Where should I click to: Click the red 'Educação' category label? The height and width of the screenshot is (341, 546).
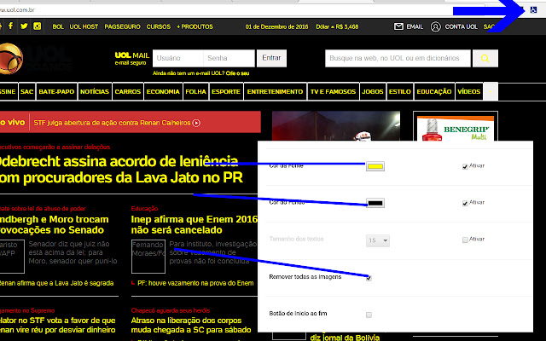click(x=144, y=208)
